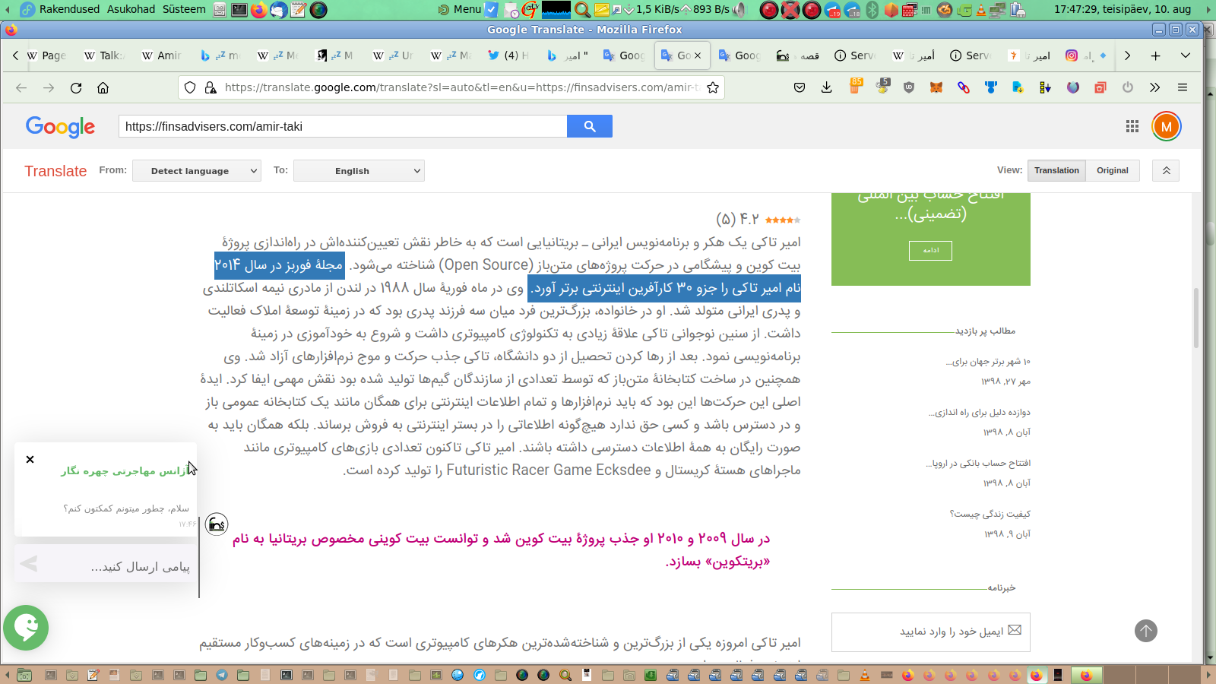Open sidebar link 'کیفیت زندگی چیست؟'
This screenshot has width=1216, height=684.
pyautogui.click(x=990, y=515)
